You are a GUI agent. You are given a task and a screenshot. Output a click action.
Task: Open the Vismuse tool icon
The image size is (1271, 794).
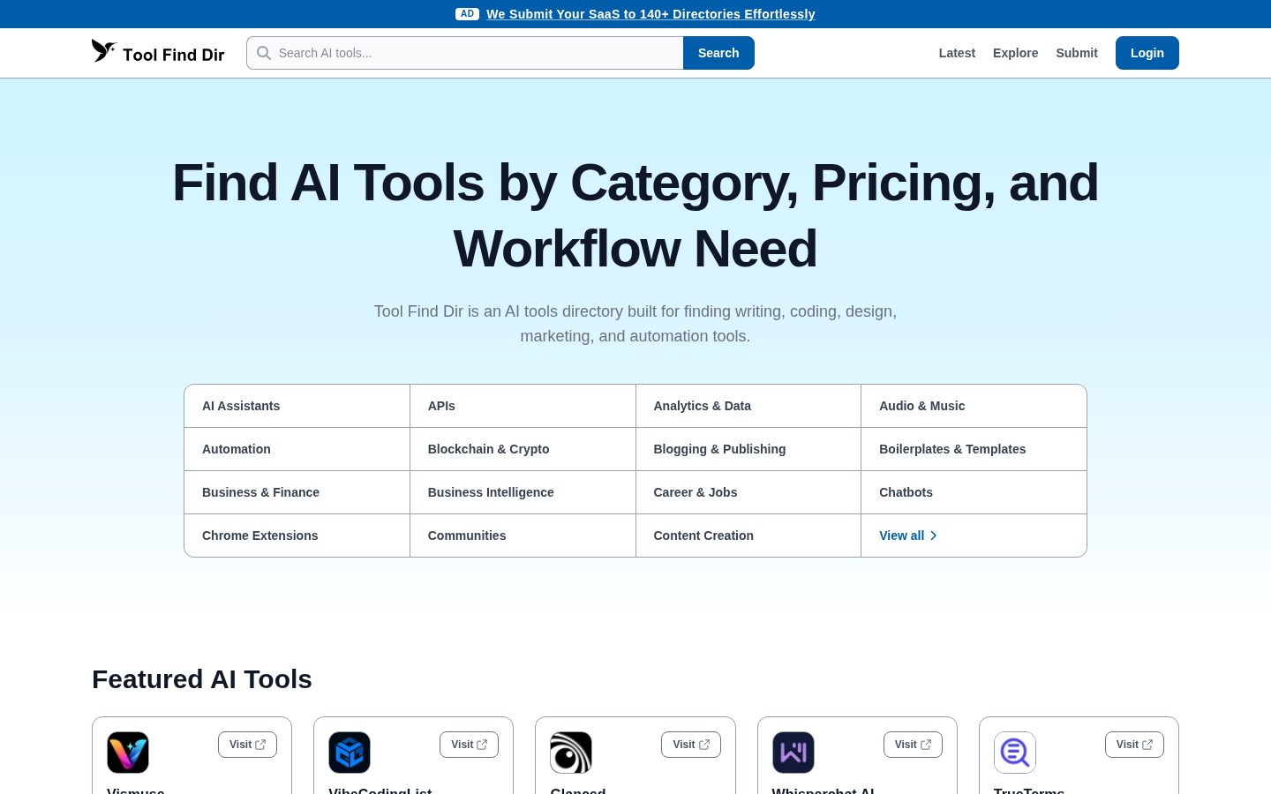coord(128,753)
